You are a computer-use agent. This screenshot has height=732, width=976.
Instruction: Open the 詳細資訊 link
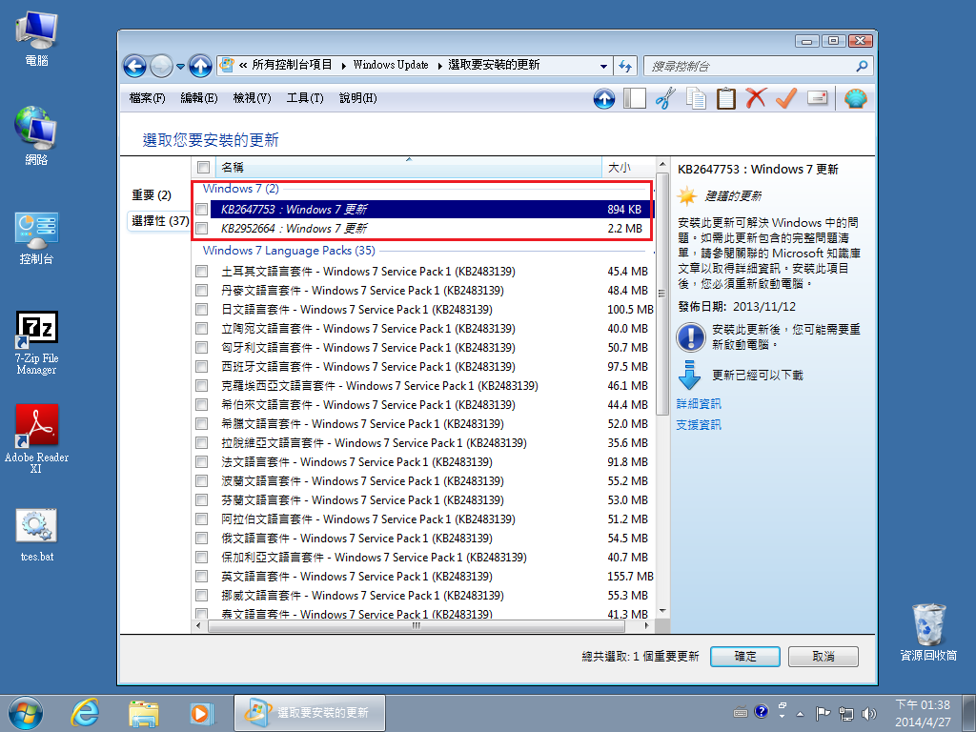pos(699,404)
